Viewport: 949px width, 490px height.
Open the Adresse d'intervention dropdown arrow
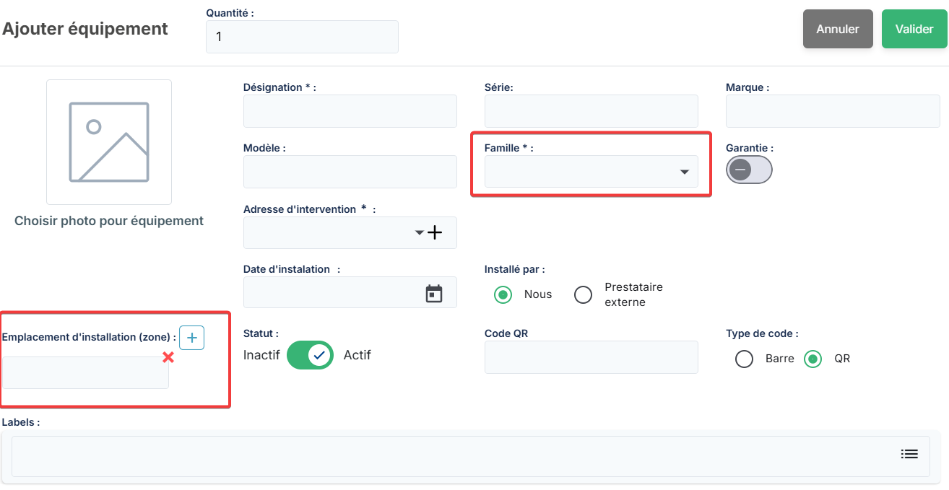point(419,232)
